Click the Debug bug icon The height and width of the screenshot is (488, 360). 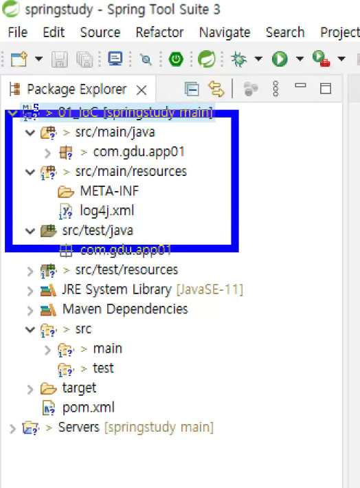[x=239, y=59]
